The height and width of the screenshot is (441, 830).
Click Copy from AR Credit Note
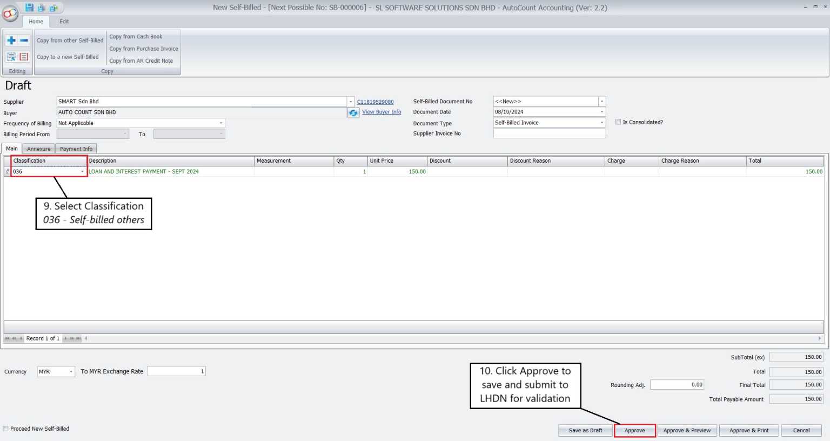tap(141, 61)
